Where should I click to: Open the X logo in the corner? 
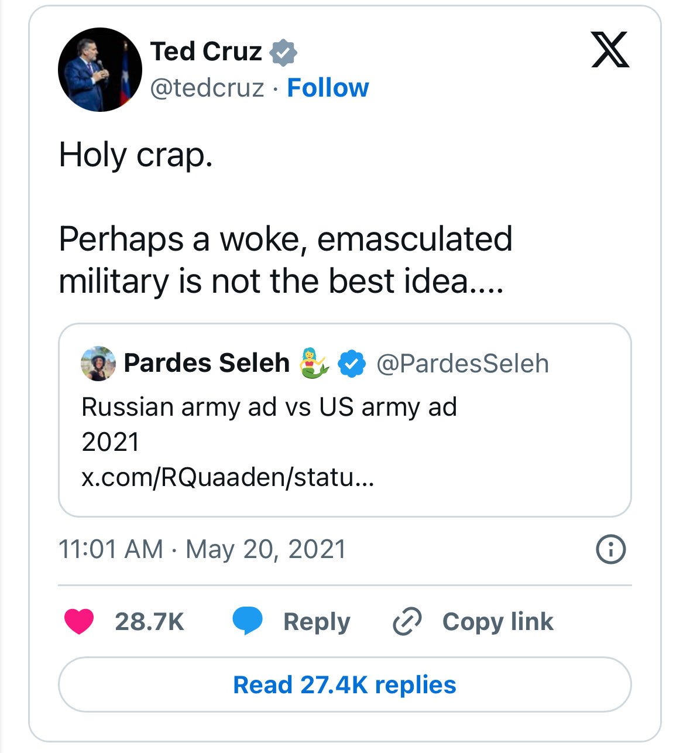click(610, 50)
